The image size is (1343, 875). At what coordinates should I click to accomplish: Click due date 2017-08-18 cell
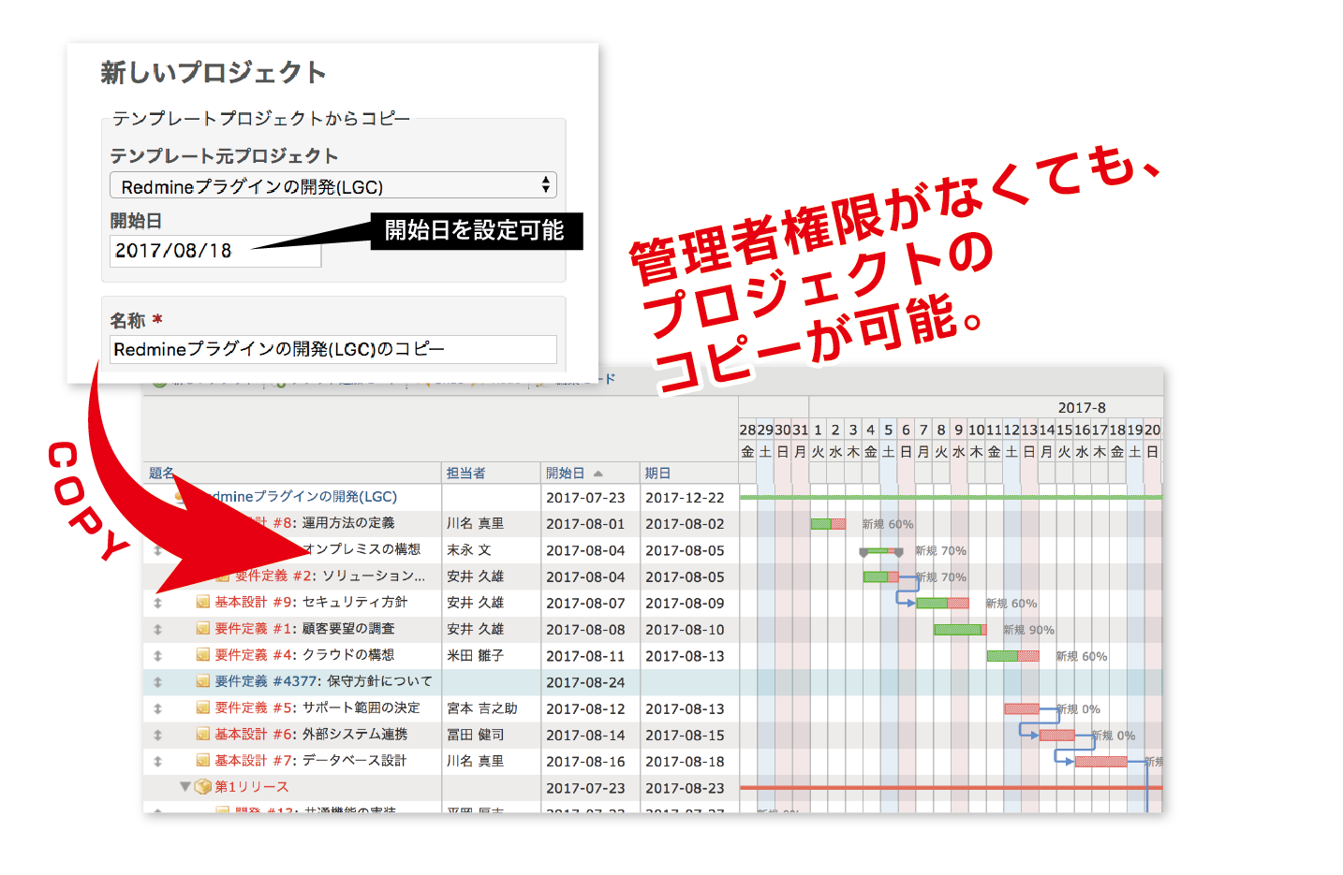point(685,762)
